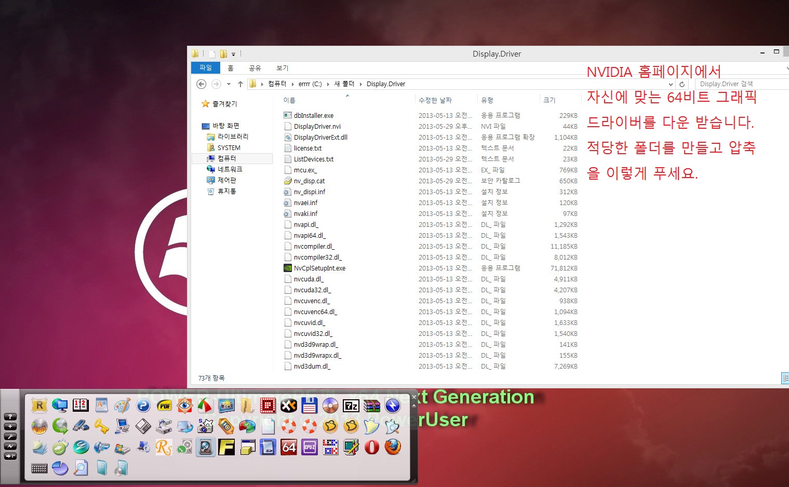Click Display.Driver in address breadcrumb

386,84
